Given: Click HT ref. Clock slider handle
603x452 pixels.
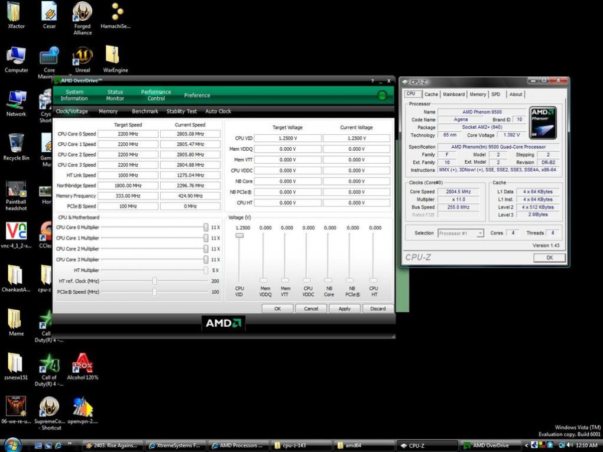Looking at the screenshot, I should point(155,281).
